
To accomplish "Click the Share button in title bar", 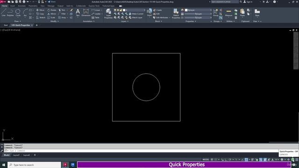I will (51, 2).
